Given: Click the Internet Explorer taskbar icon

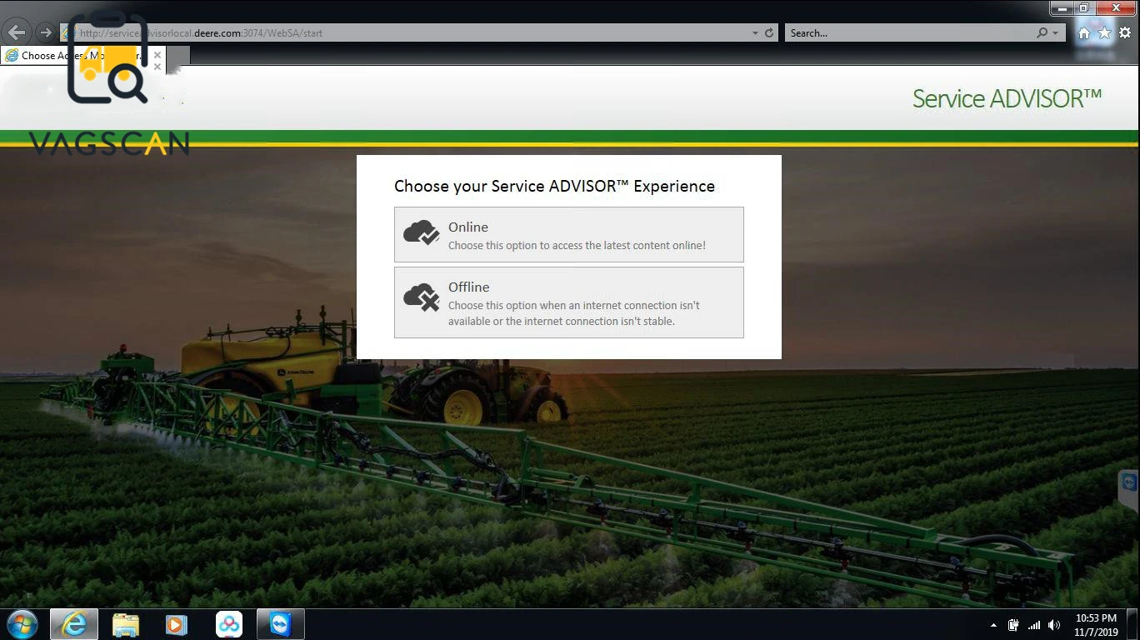Looking at the screenshot, I should [x=74, y=624].
